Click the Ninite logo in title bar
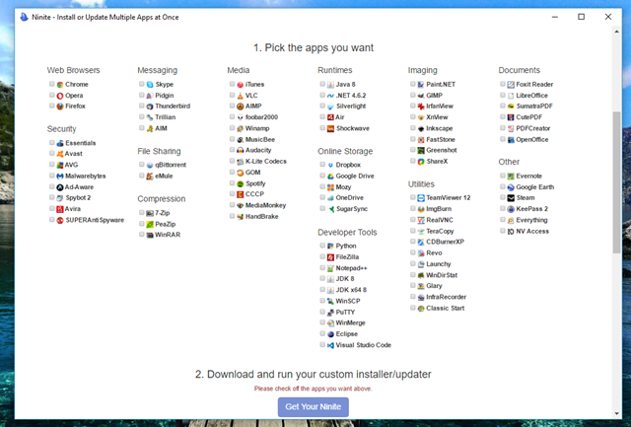 pyautogui.click(x=24, y=17)
